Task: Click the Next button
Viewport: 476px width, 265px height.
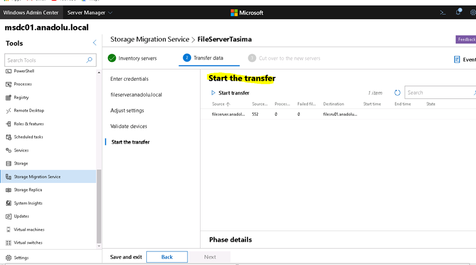Action: click(210, 257)
